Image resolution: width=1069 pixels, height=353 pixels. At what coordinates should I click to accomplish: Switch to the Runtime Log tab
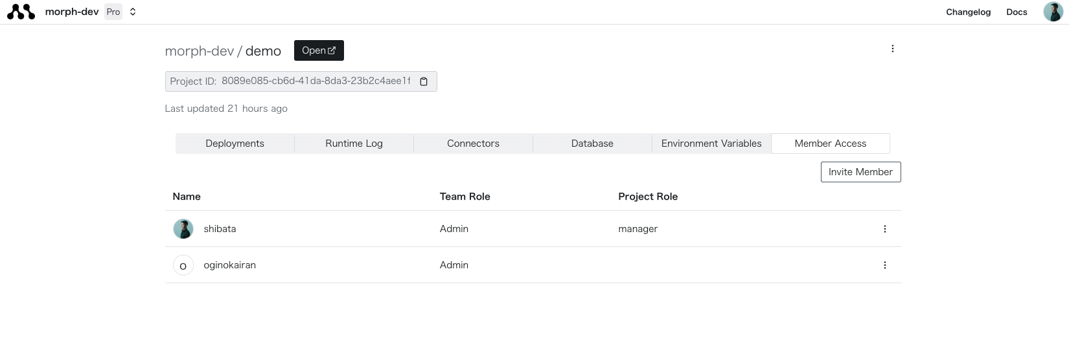[x=354, y=144]
